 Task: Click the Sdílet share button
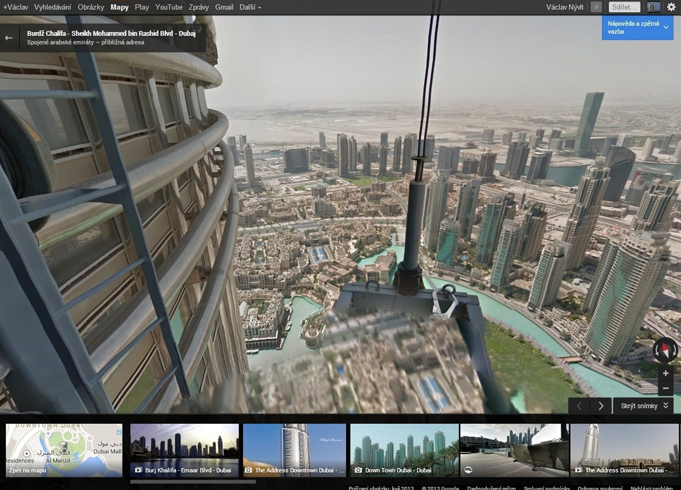pos(624,7)
